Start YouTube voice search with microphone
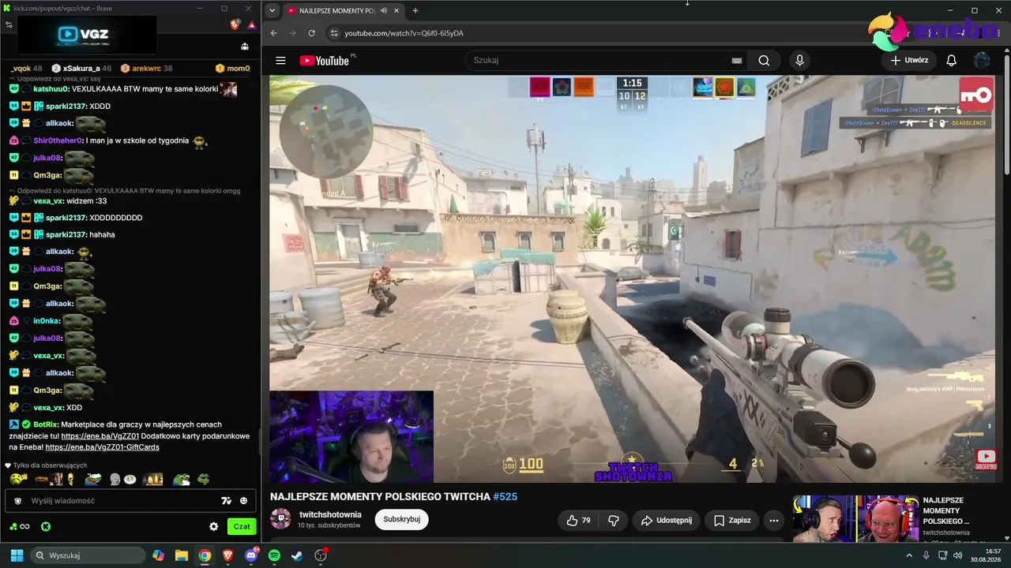This screenshot has height=568, width=1011. 799,61
